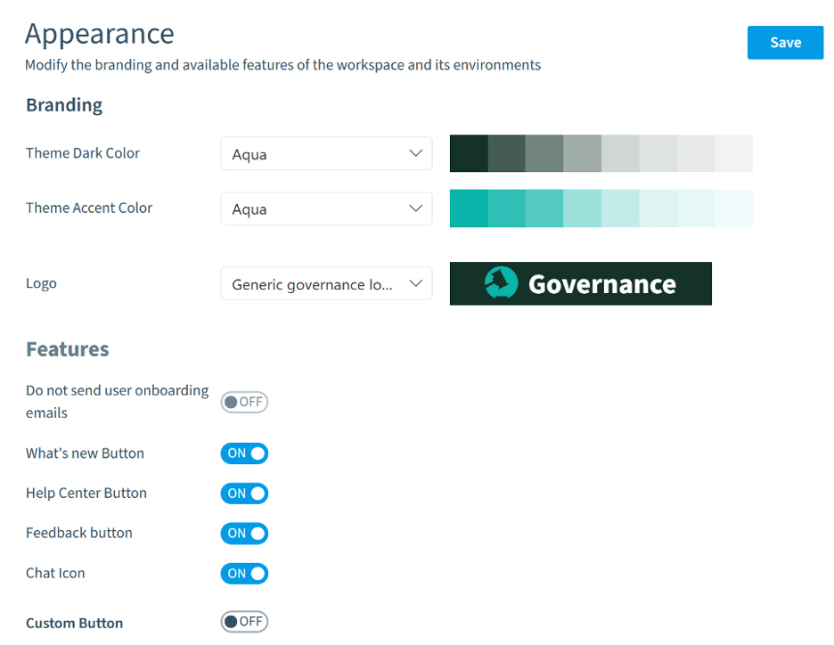This screenshot has width=834, height=645.
Task: Open the Theme Dark Color dropdown
Action: click(x=326, y=153)
